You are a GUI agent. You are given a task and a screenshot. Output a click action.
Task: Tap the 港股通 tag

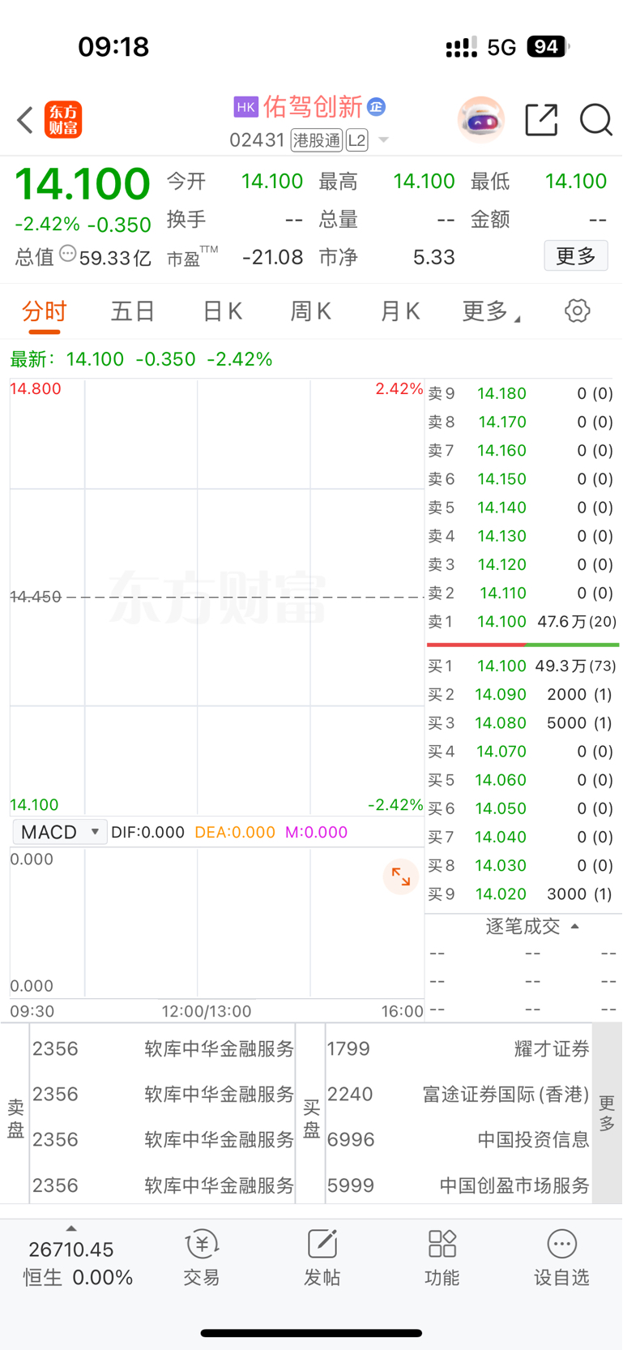(317, 140)
